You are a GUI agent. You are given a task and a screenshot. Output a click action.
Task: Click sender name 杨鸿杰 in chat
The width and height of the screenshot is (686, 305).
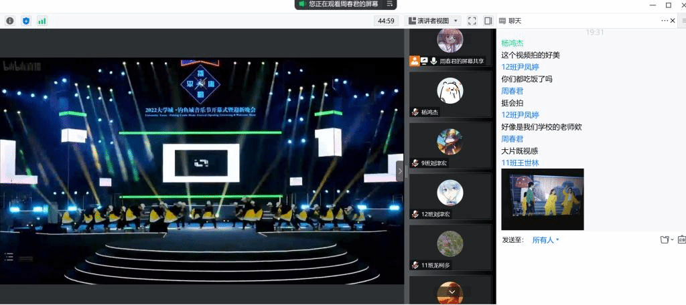pyautogui.click(x=512, y=43)
